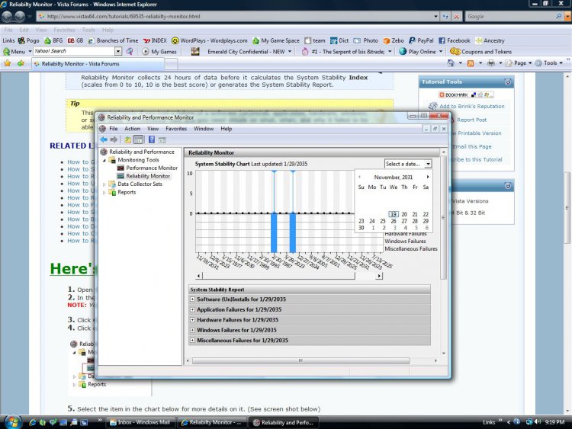Screen dimensions: 572x429
Task: Pick November 27 in the calendar
Action: pos(404,221)
